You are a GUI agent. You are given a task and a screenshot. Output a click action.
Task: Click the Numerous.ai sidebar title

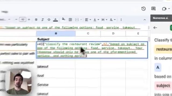tap(160, 18)
